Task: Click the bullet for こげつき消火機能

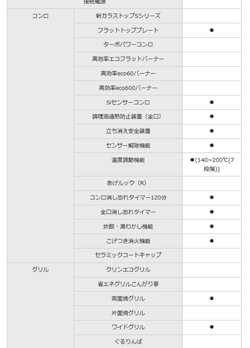Action: 212,241
